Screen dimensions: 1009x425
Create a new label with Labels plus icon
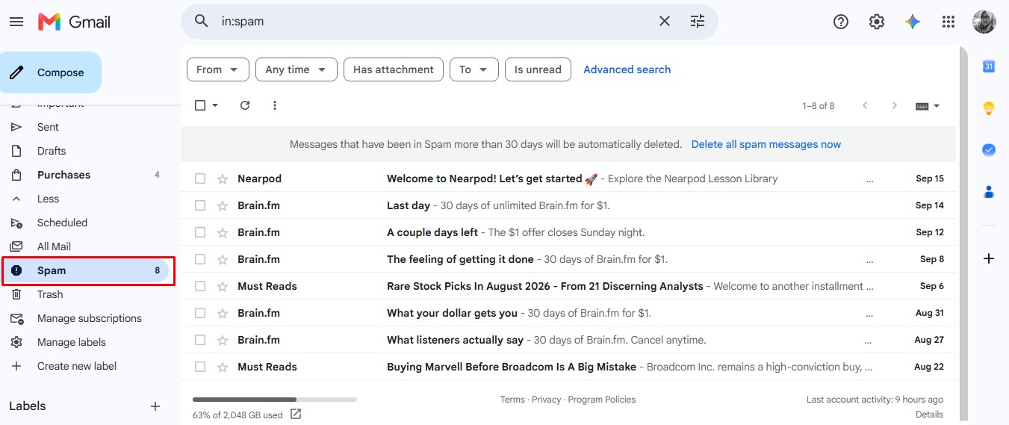155,406
